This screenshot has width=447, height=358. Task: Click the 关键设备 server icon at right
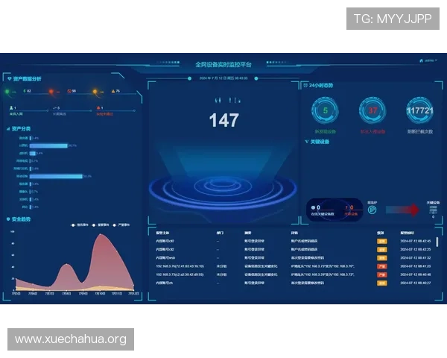click(433, 209)
